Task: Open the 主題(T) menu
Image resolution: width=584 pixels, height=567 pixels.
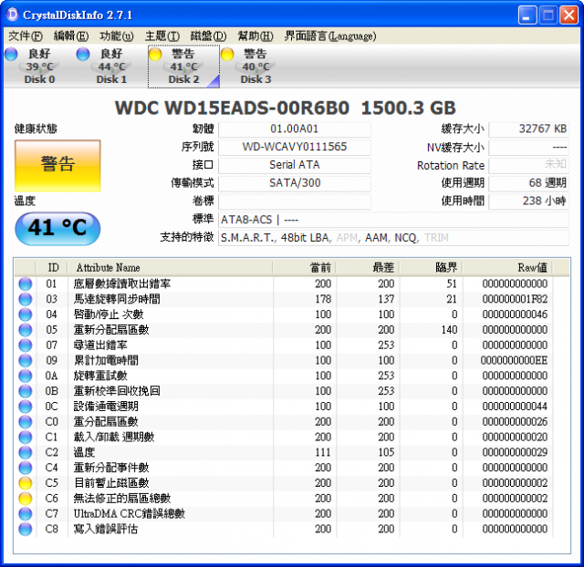Action: (x=162, y=36)
